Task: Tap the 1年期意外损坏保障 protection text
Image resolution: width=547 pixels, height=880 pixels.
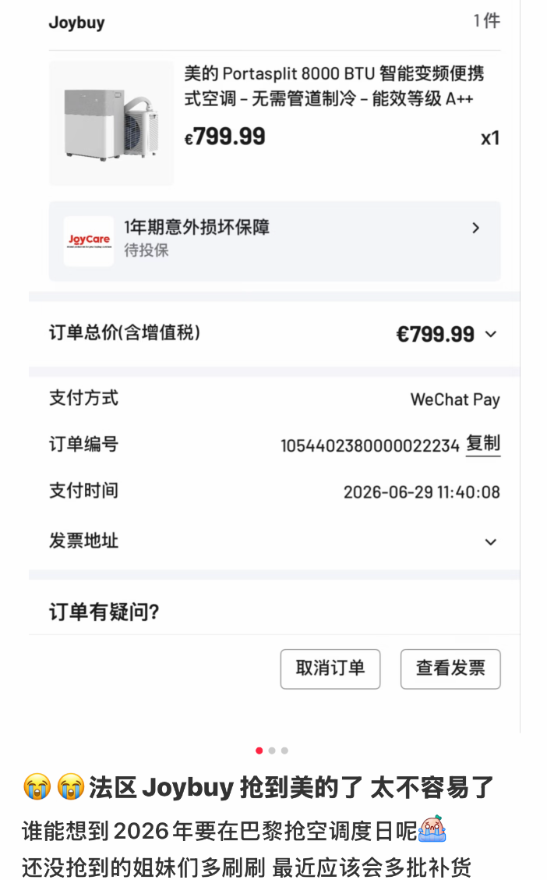Action: click(x=196, y=227)
